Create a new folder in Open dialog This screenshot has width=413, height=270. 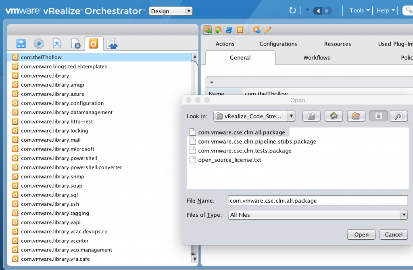[x=356, y=116]
